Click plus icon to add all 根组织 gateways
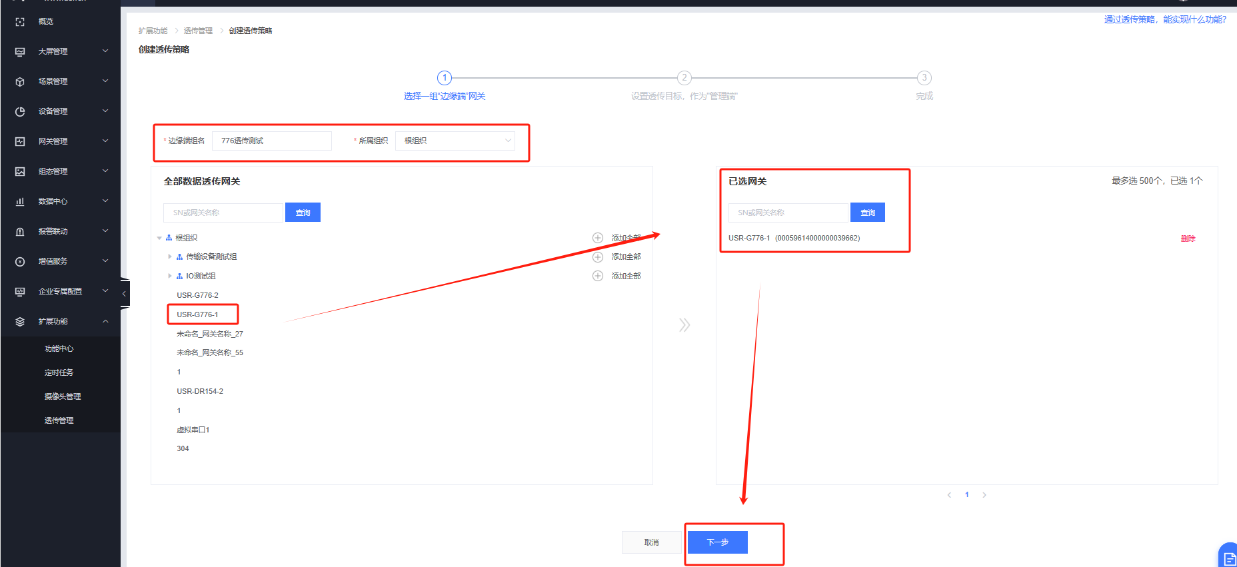 click(x=598, y=238)
